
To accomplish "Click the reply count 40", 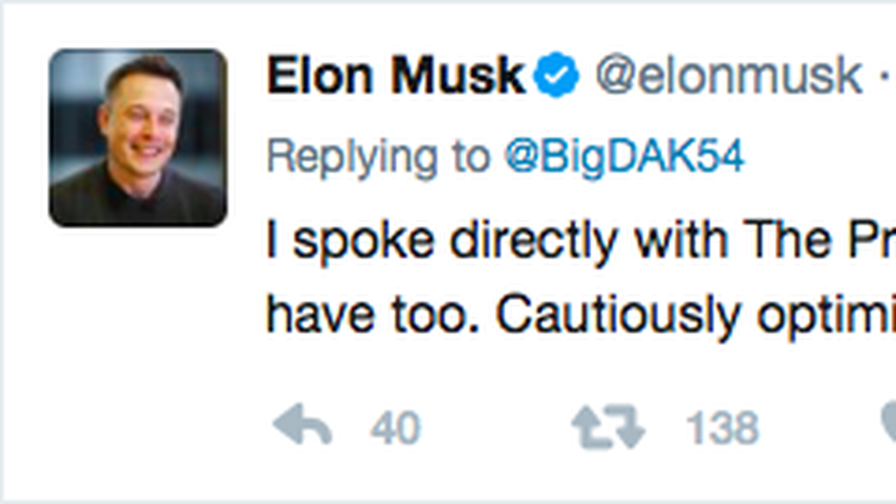I will (x=395, y=427).
